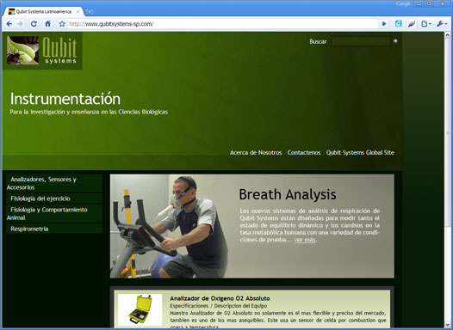Open Acerca de Nosotros link
The width and height of the screenshot is (453, 330).
[x=256, y=152]
